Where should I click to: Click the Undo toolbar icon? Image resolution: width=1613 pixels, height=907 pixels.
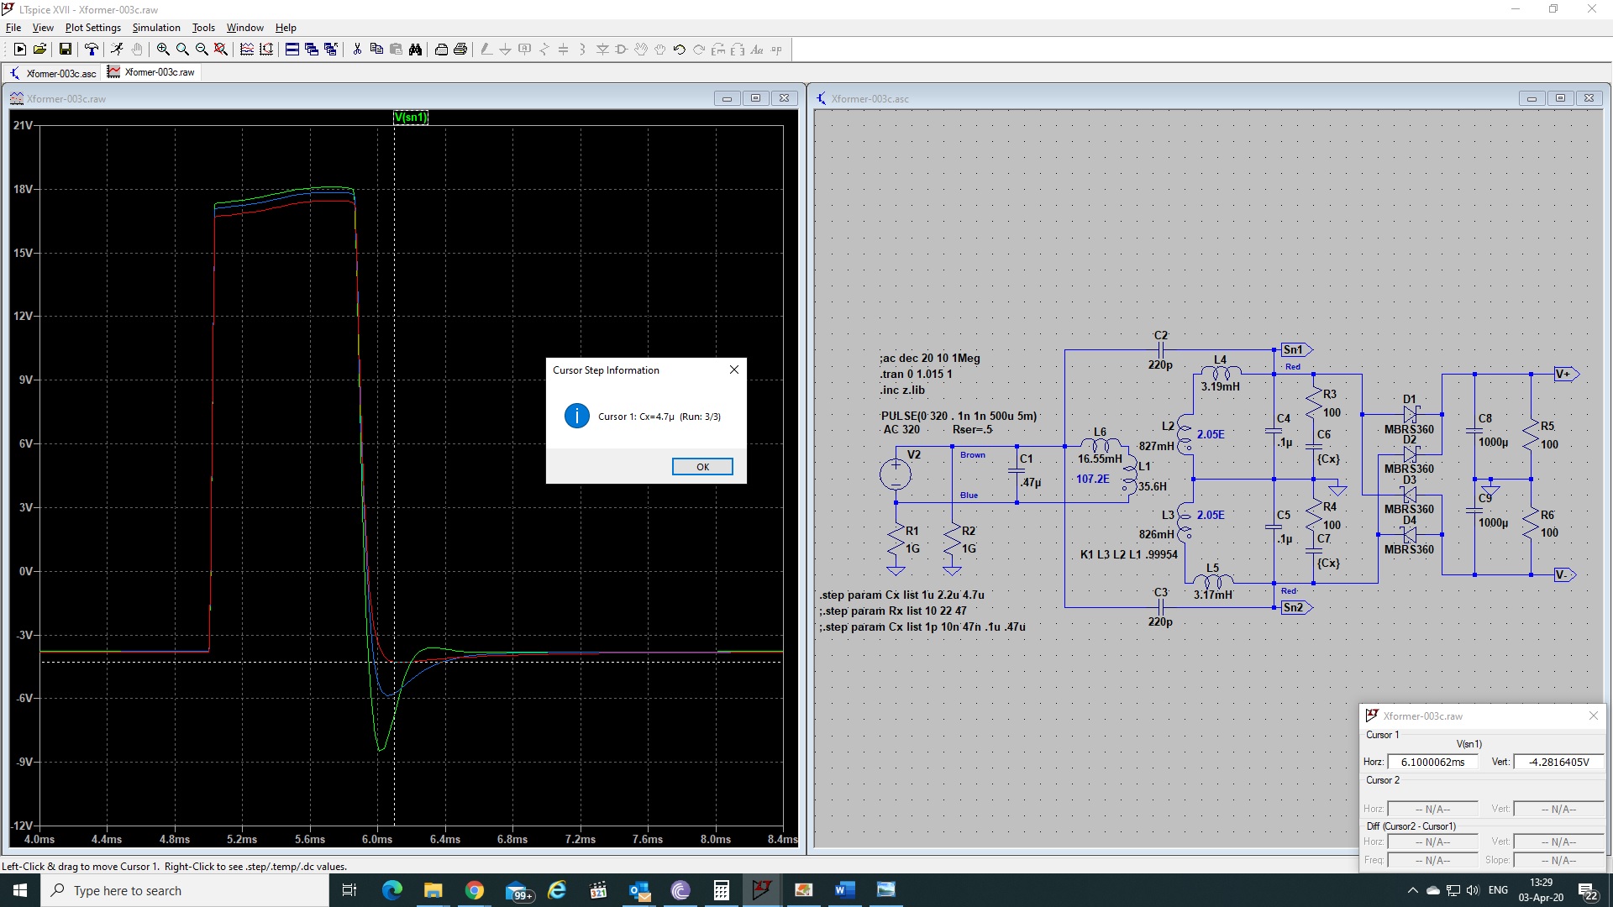(x=680, y=50)
